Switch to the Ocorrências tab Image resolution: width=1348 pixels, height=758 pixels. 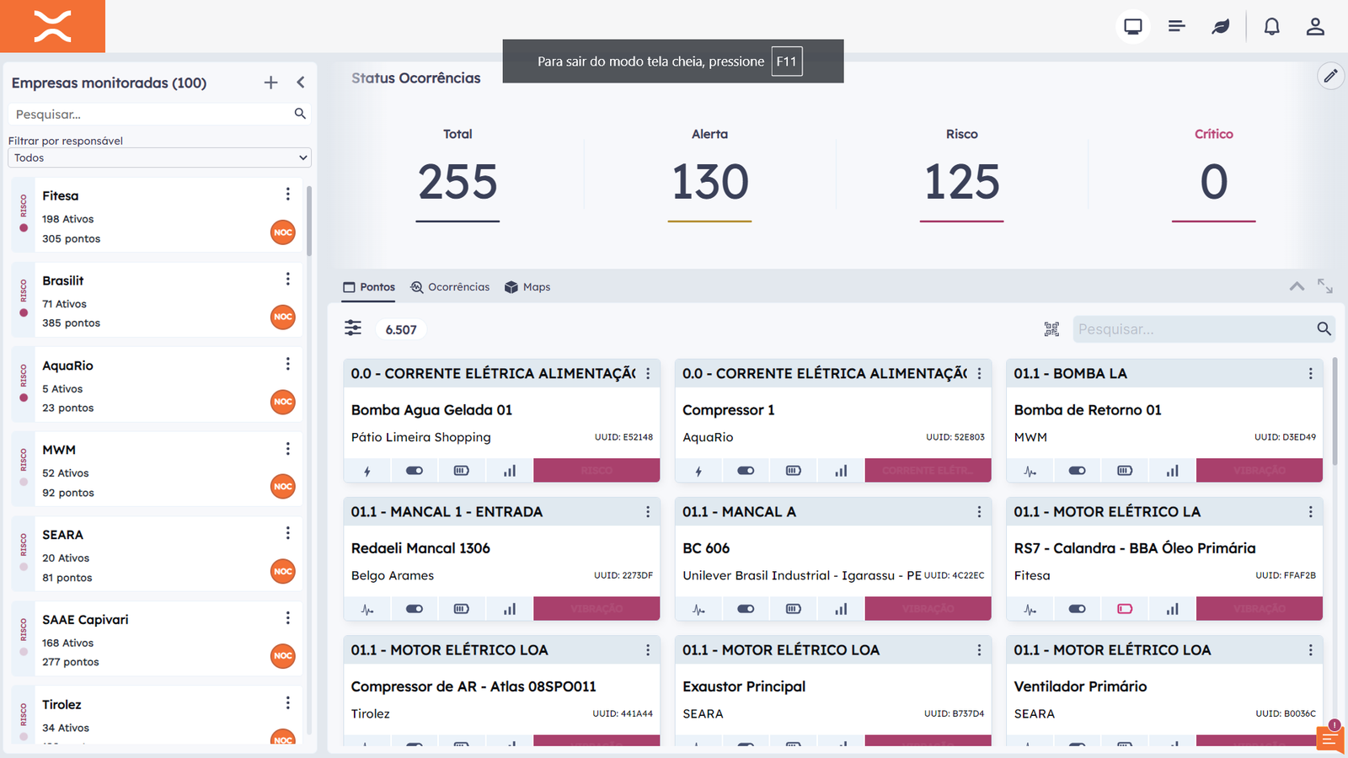click(x=450, y=287)
